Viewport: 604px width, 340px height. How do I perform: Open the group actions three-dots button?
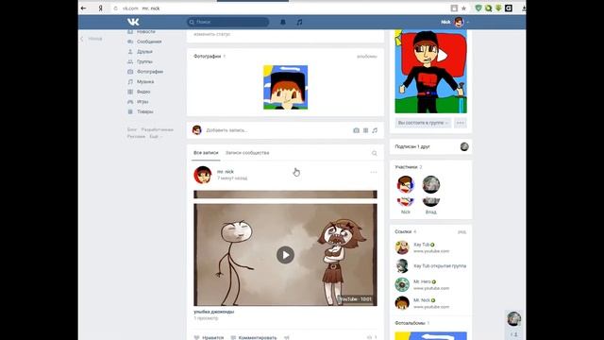coord(461,123)
